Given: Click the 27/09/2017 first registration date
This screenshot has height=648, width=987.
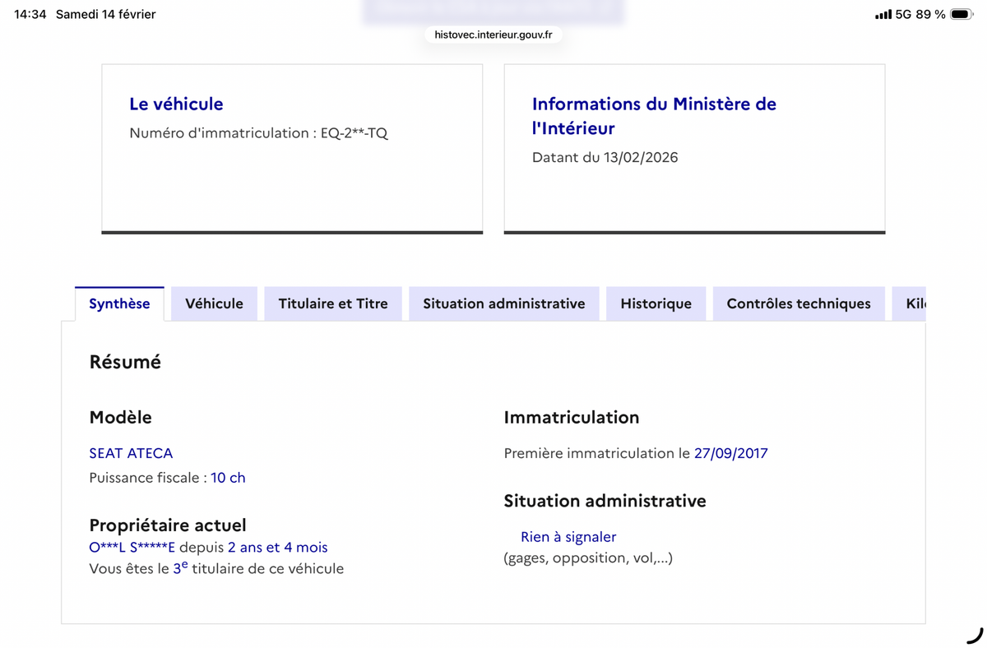Looking at the screenshot, I should 730,453.
